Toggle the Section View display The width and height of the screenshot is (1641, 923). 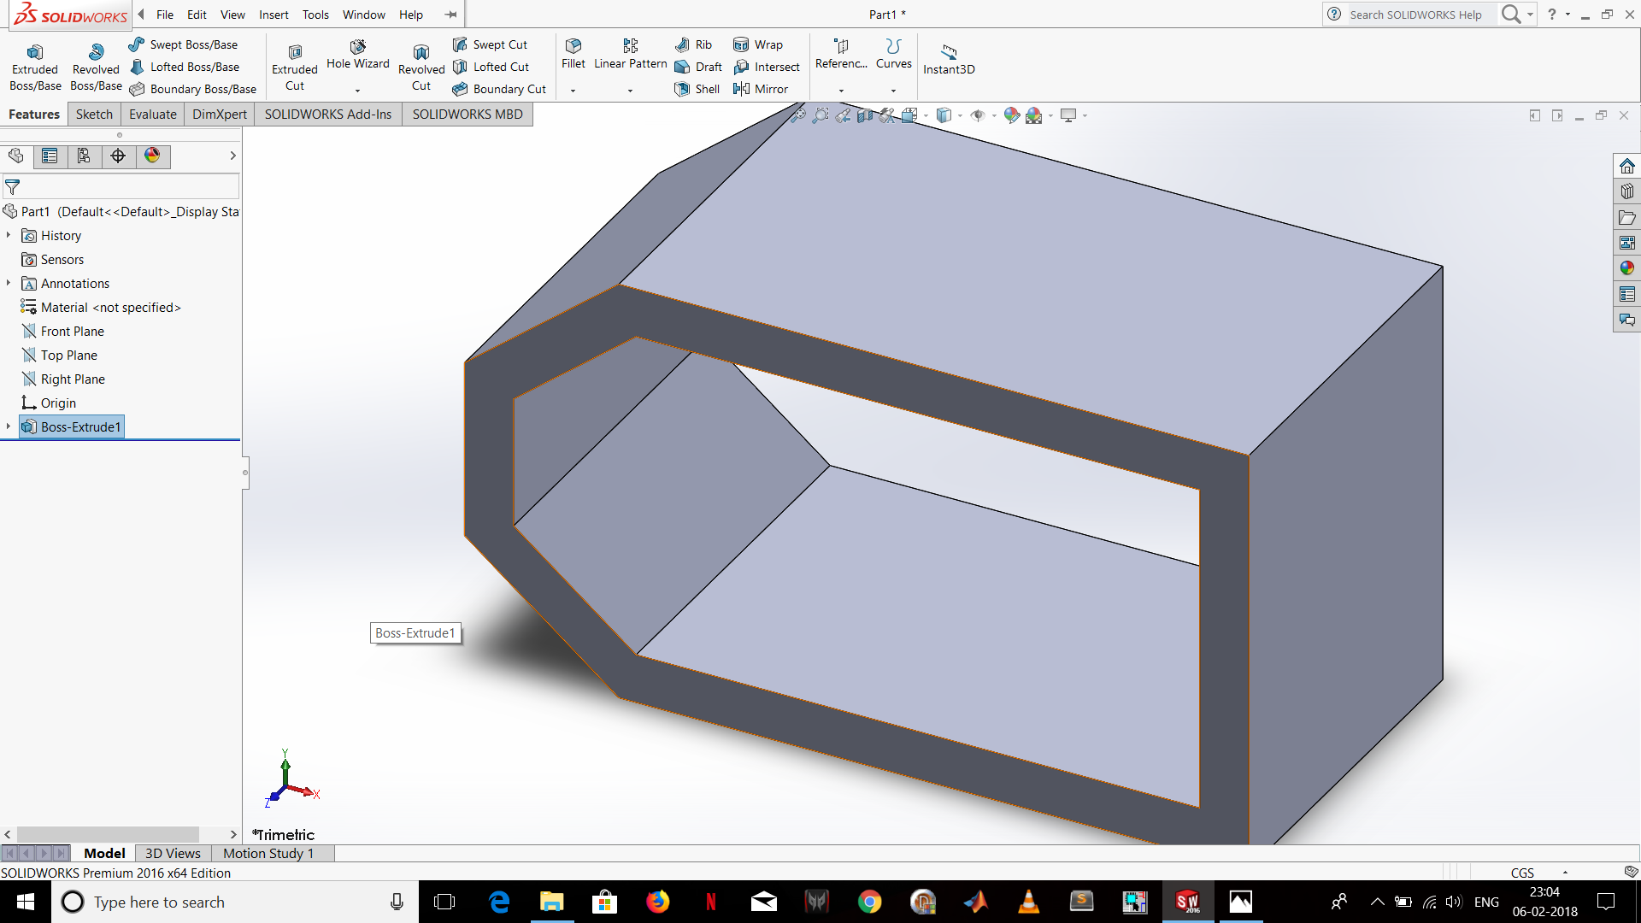(865, 115)
